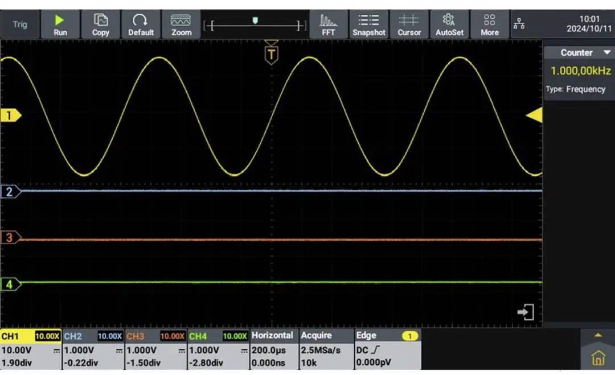Restore settings with the Default icon
The image size is (615, 375).
(141, 24)
